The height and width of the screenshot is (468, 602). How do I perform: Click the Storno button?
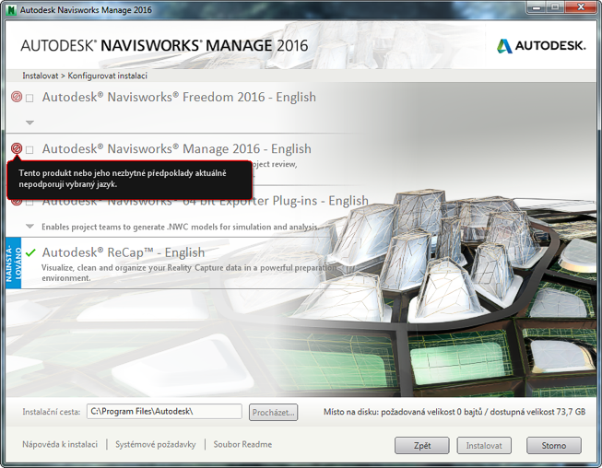pyautogui.click(x=554, y=445)
